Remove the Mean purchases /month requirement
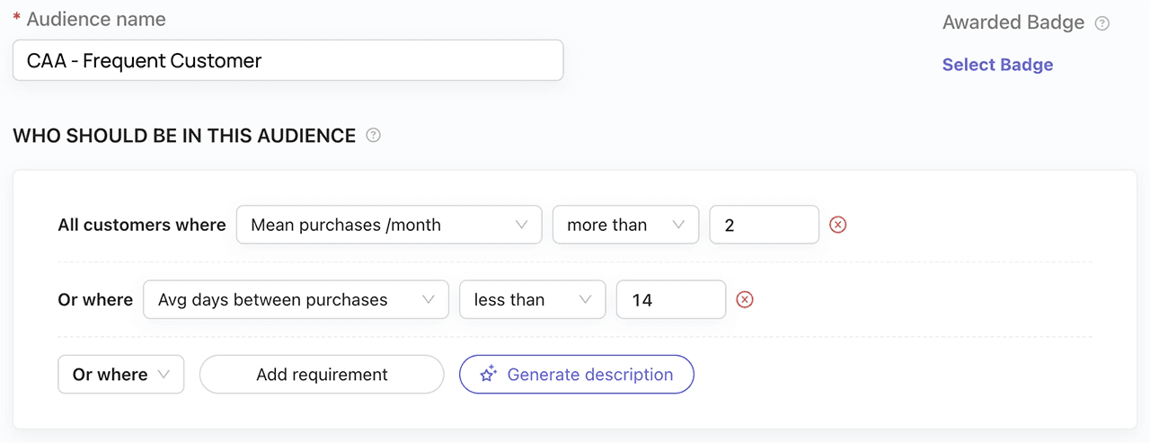The width and height of the screenshot is (1150, 443). click(x=837, y=225)
